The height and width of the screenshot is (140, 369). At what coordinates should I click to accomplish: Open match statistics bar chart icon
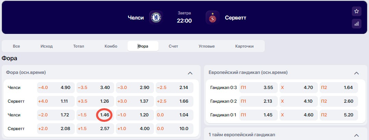357,24
